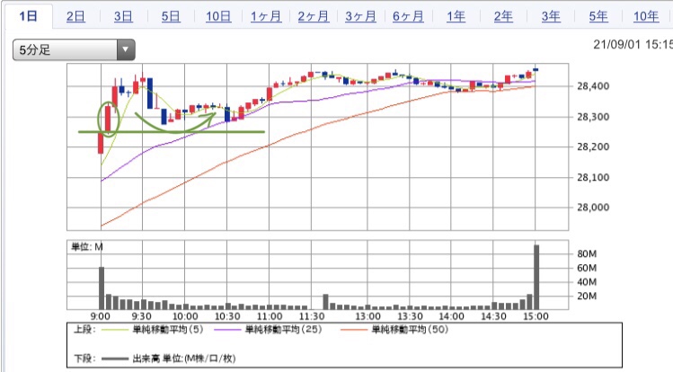The width and height of the screenshot is (673, 372).
Task: Show the 3ヶ月 chart
Action: [x=361, y=16]
